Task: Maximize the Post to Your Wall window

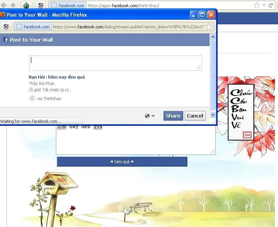Action: pos(202,15)
